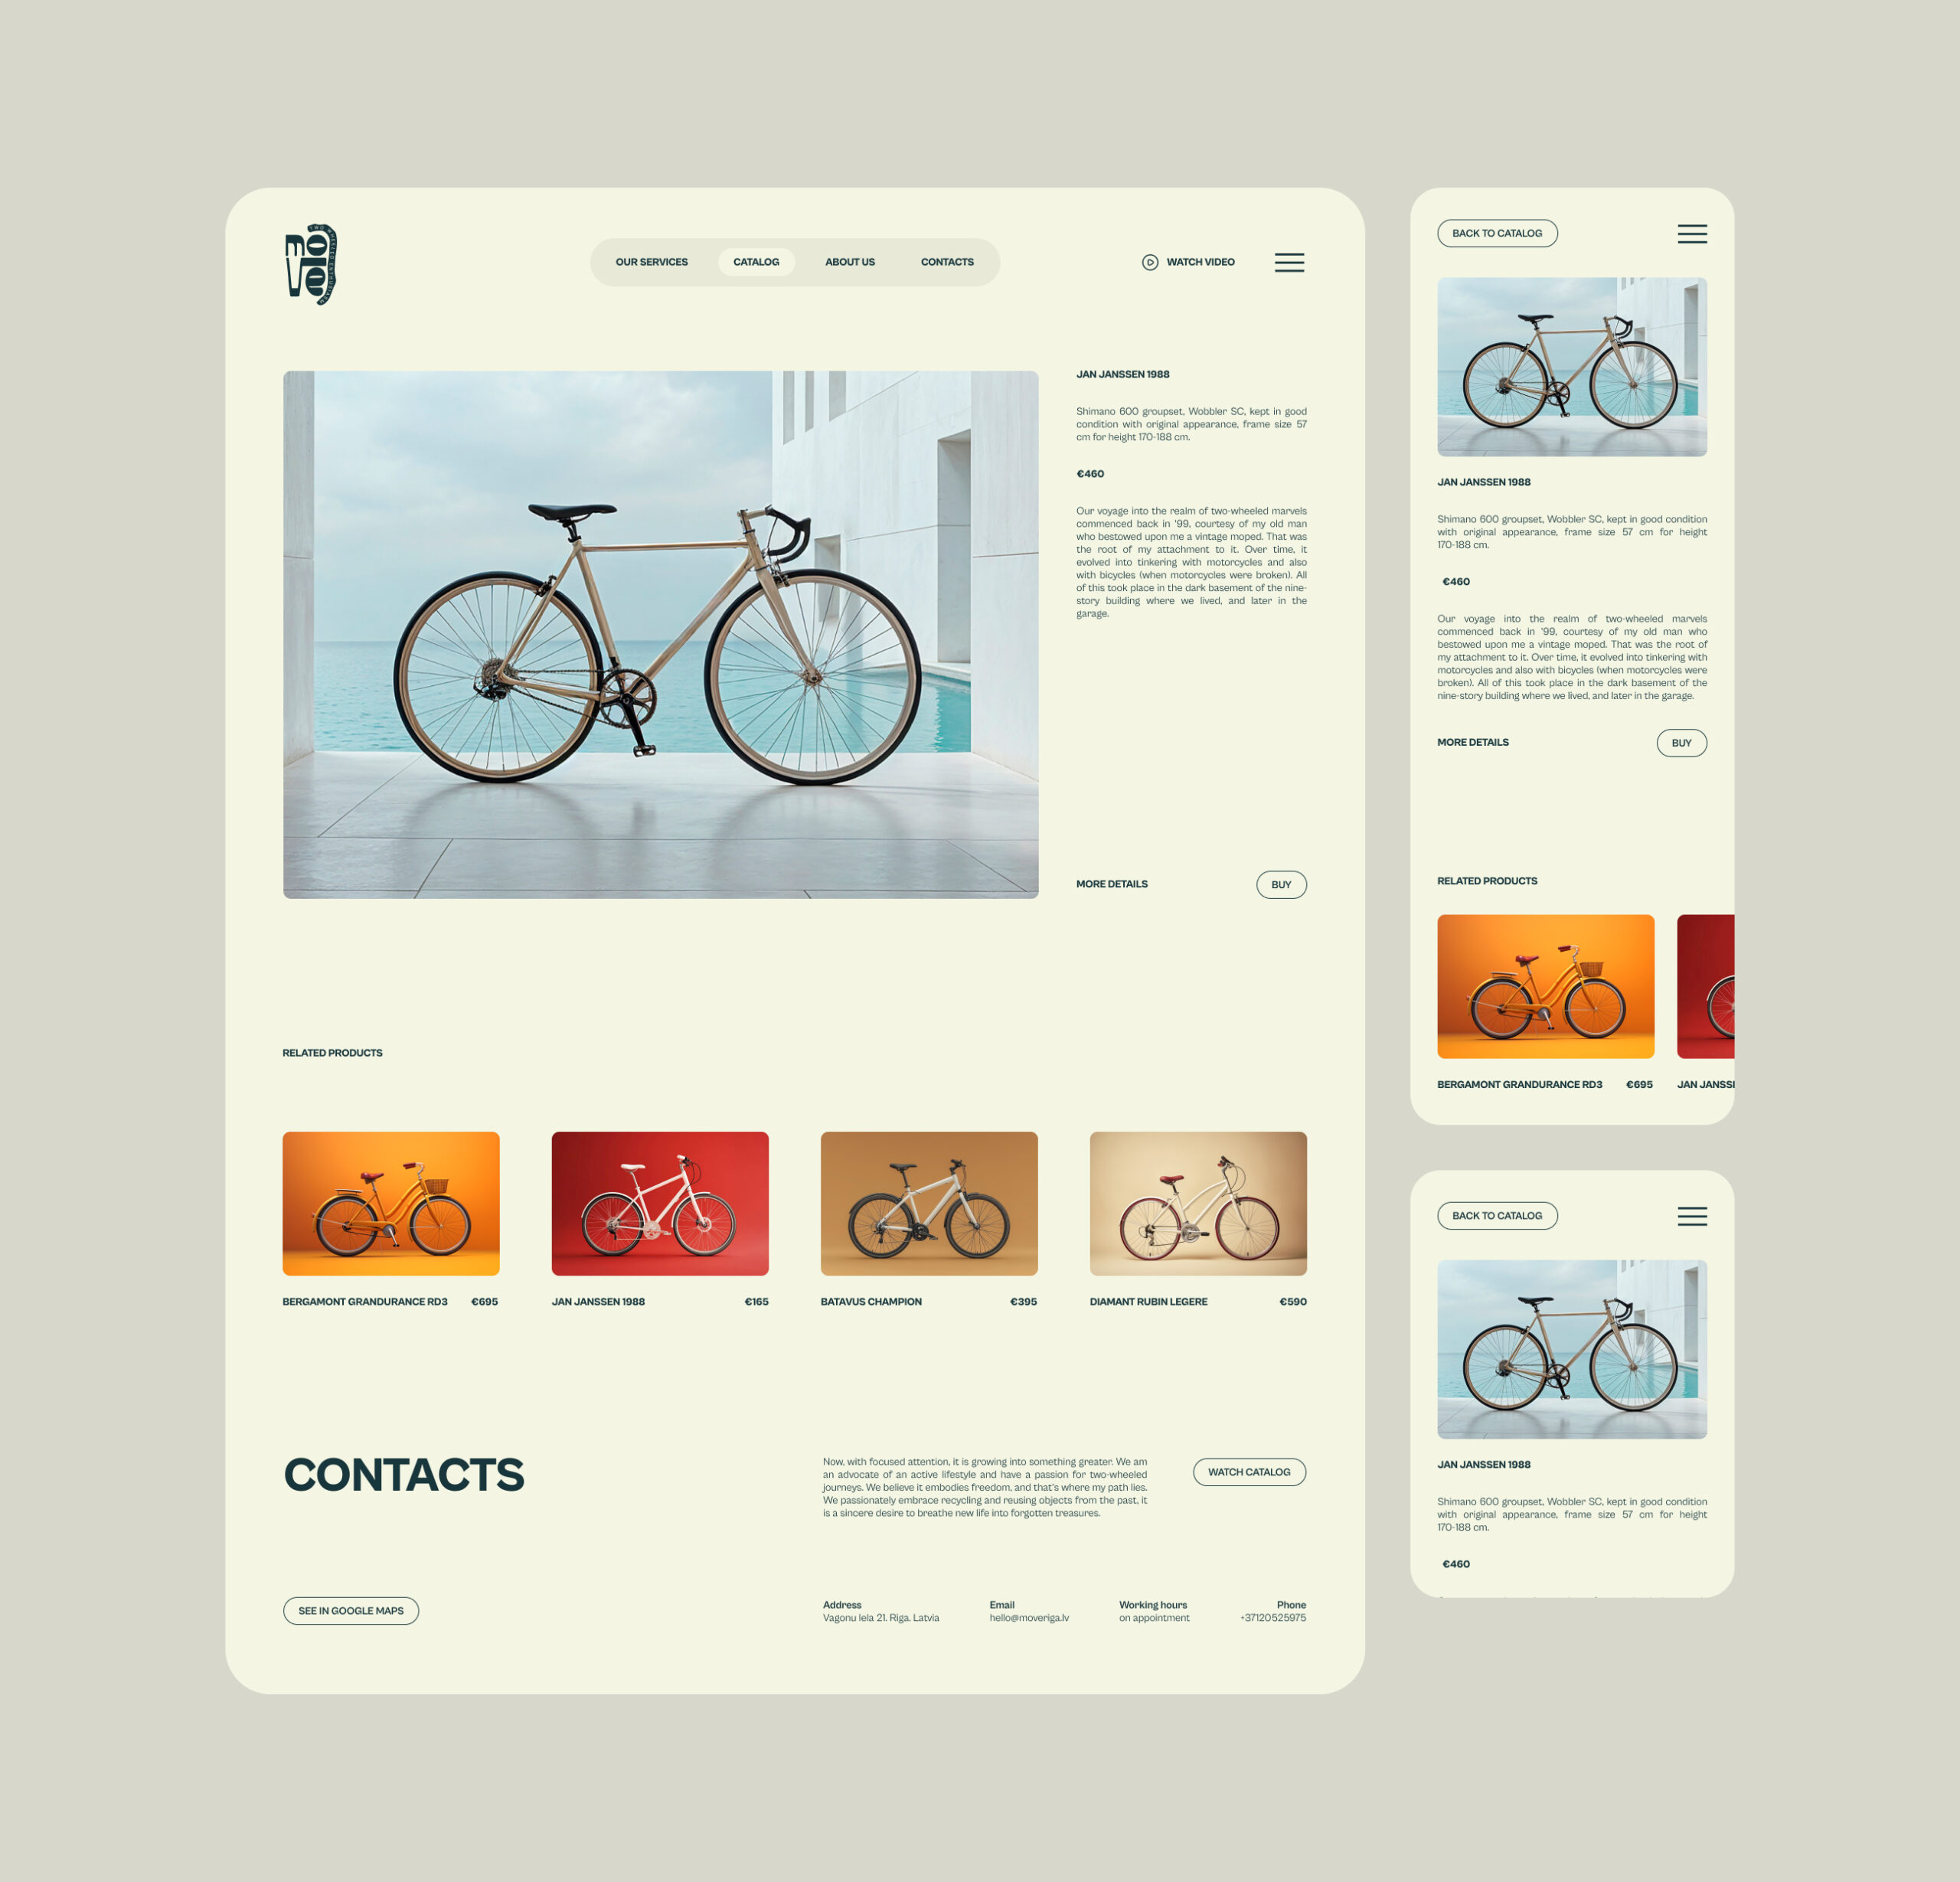Click ABOUT US navigation item
The width and height of the screenshot is (1960, 1882).
click(847, 263)
